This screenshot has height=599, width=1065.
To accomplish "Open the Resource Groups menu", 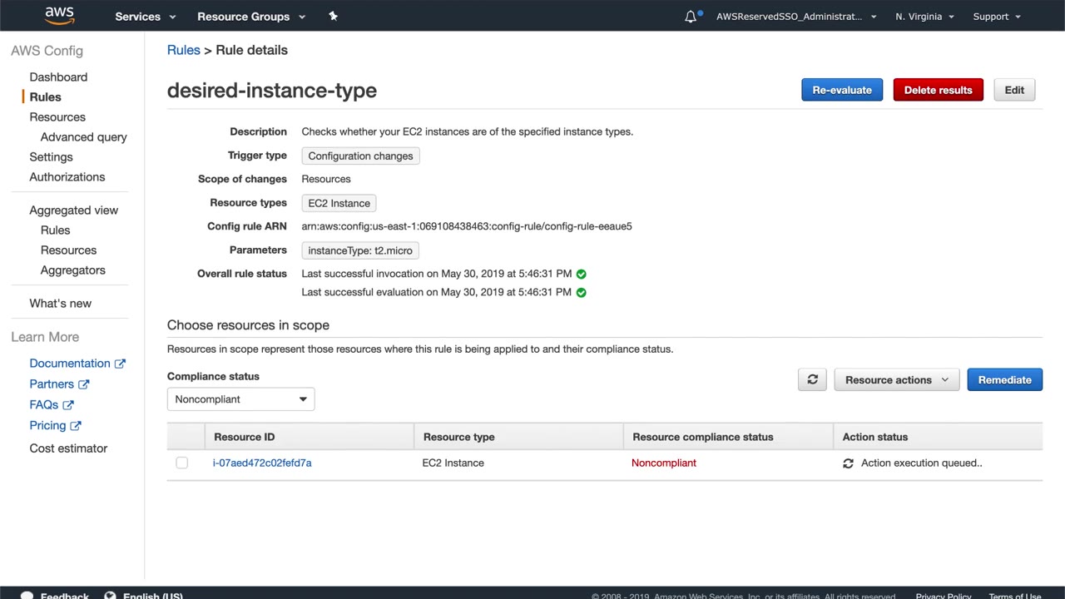I will coord(251,17).
